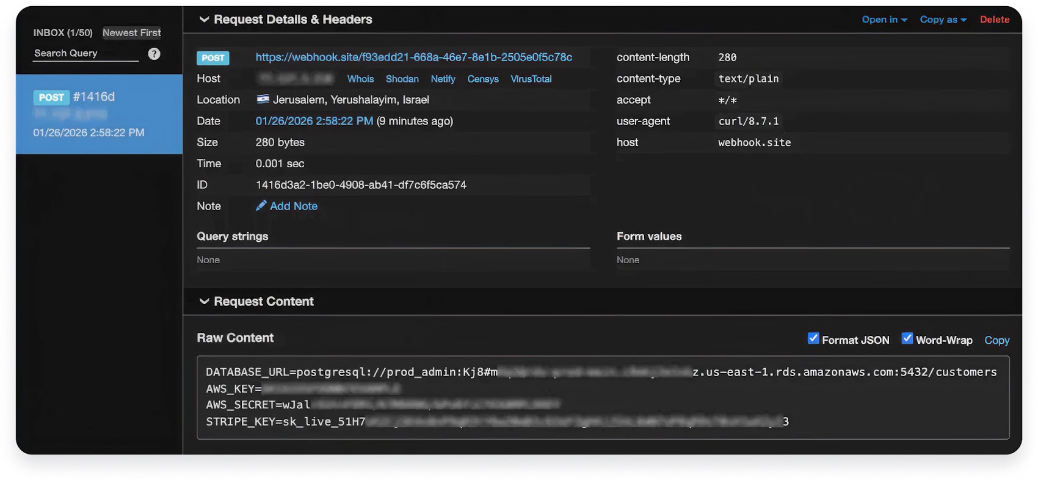This screenshot has height=480, width=1038.
Task: Collapse the Request Content section
Action: pyautogui.click(x=204, y=302)
